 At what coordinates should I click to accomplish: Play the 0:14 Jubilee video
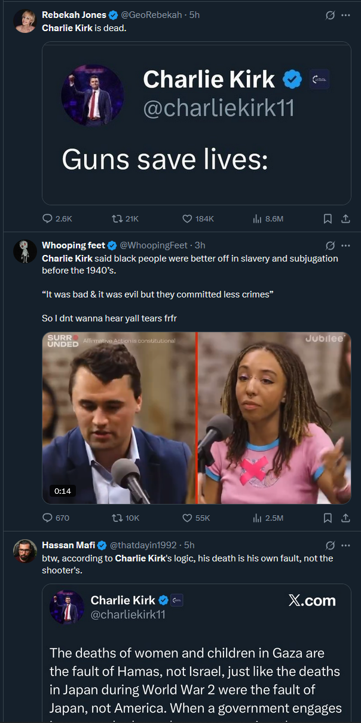click(197, 418)
